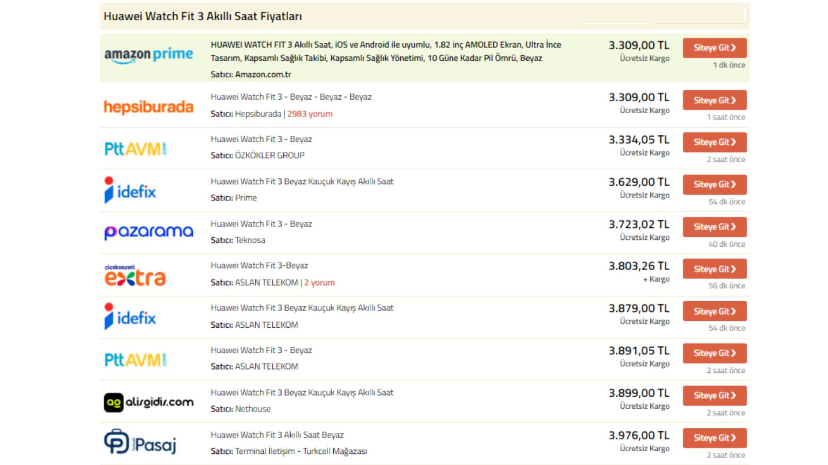Open 'Huawei Watch Fit 3 - Beyaz - Beyaz - Beyaz' link
The height and width of the screenshot is (465, 828).
pos(291,97)
